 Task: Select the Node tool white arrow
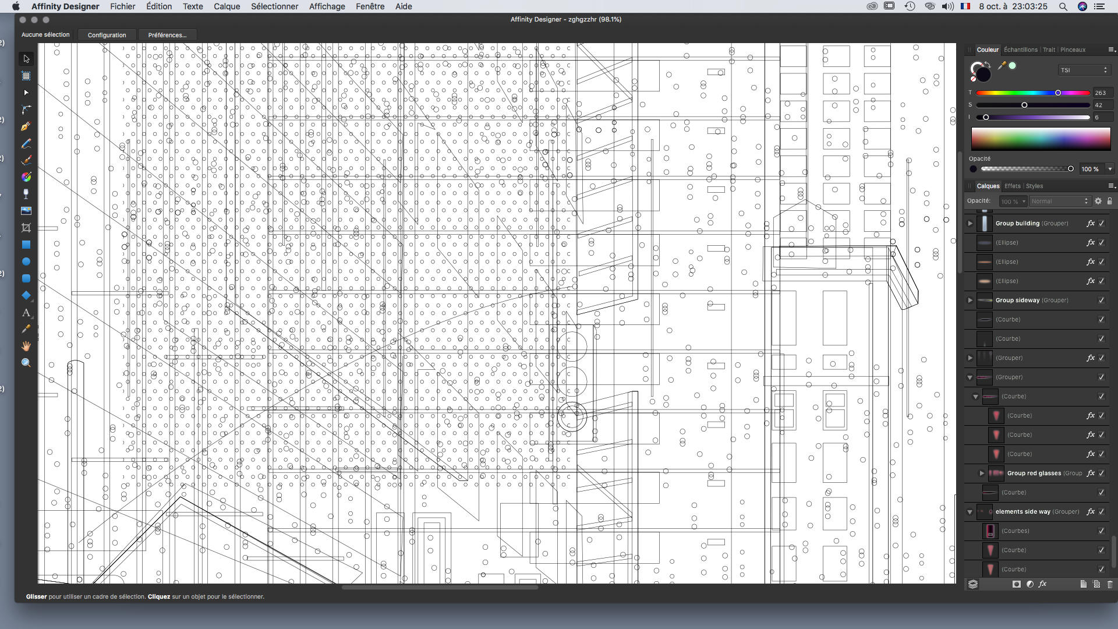click(x=26, y=93)
